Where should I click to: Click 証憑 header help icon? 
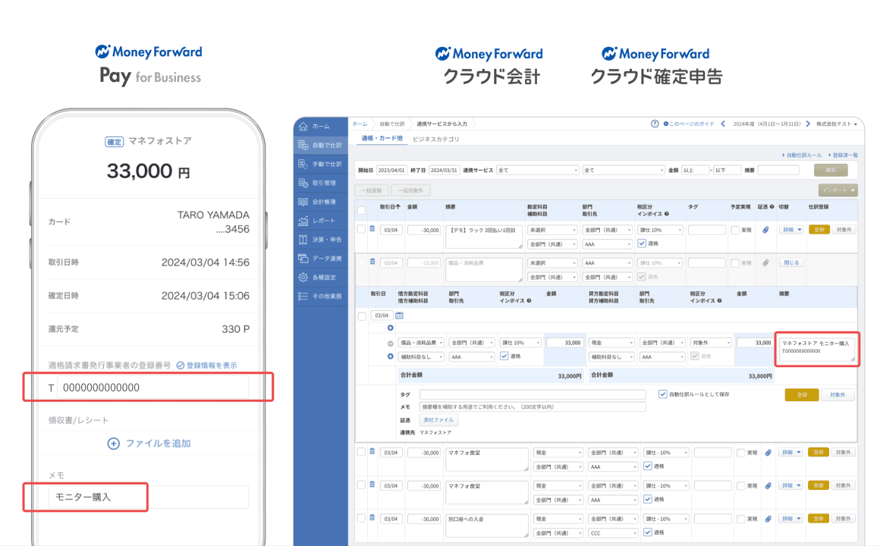pyautogui.click(x=772, y=207)
